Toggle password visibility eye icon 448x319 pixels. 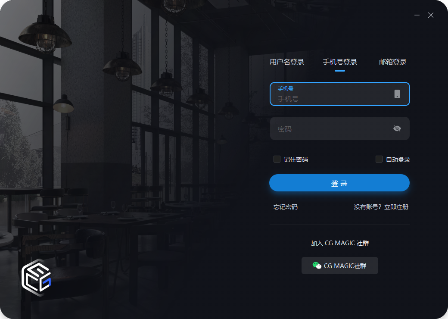coord(397,128)
